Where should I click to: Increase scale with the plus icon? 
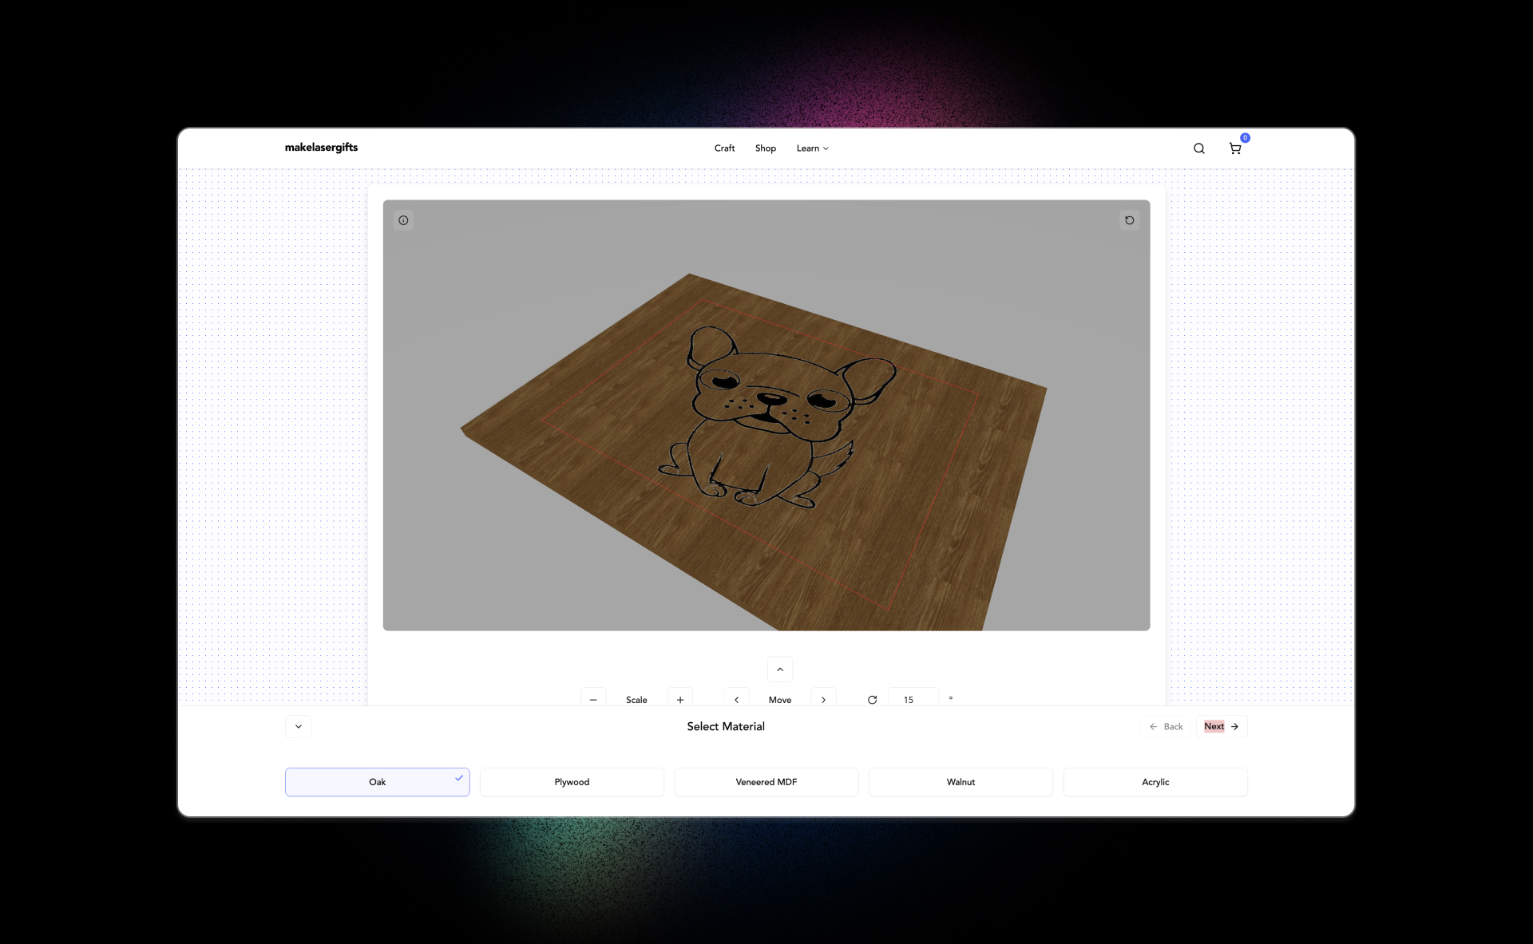click(x=679, y=699)
